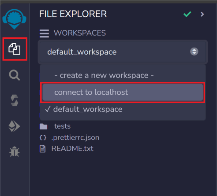Viewport: 217px width, 196px height.
Task: Open the Solidity compiler icon
Action: tap(15, 100)
